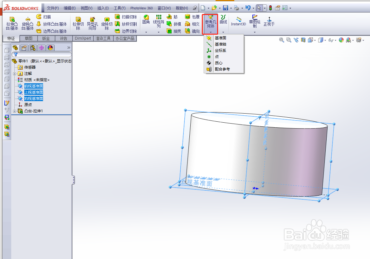This screenshot has height=259, width=370.
Task: Switch to Office Products (办公室产品) tab
Action: (x=125, y=38)
